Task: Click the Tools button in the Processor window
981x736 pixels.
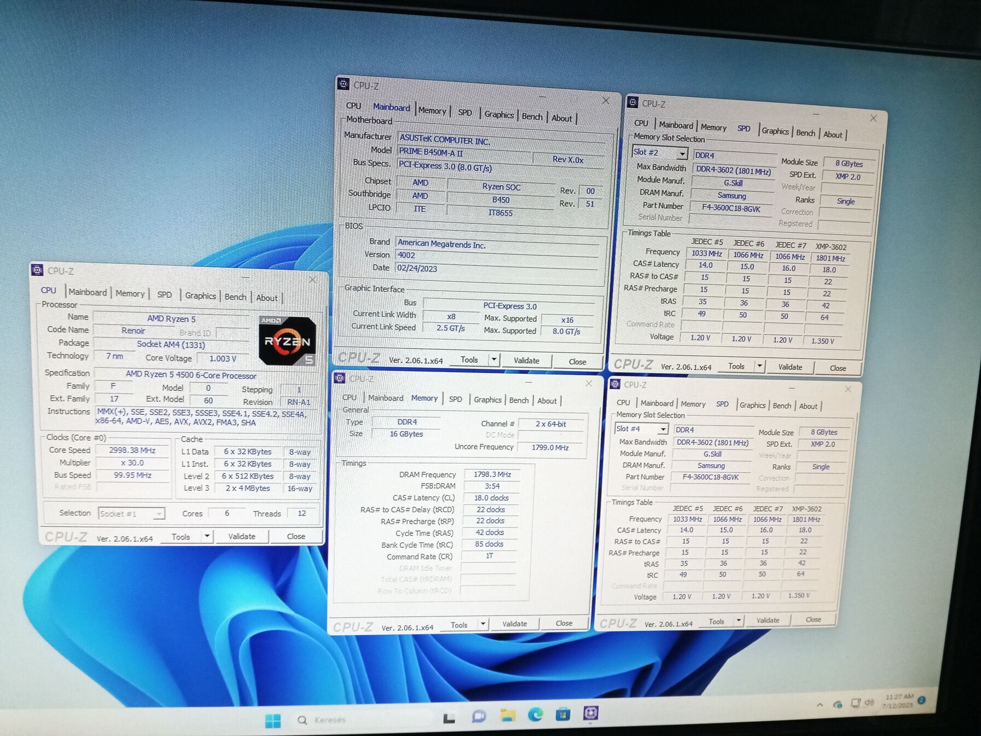Action: tap(181, 537)
